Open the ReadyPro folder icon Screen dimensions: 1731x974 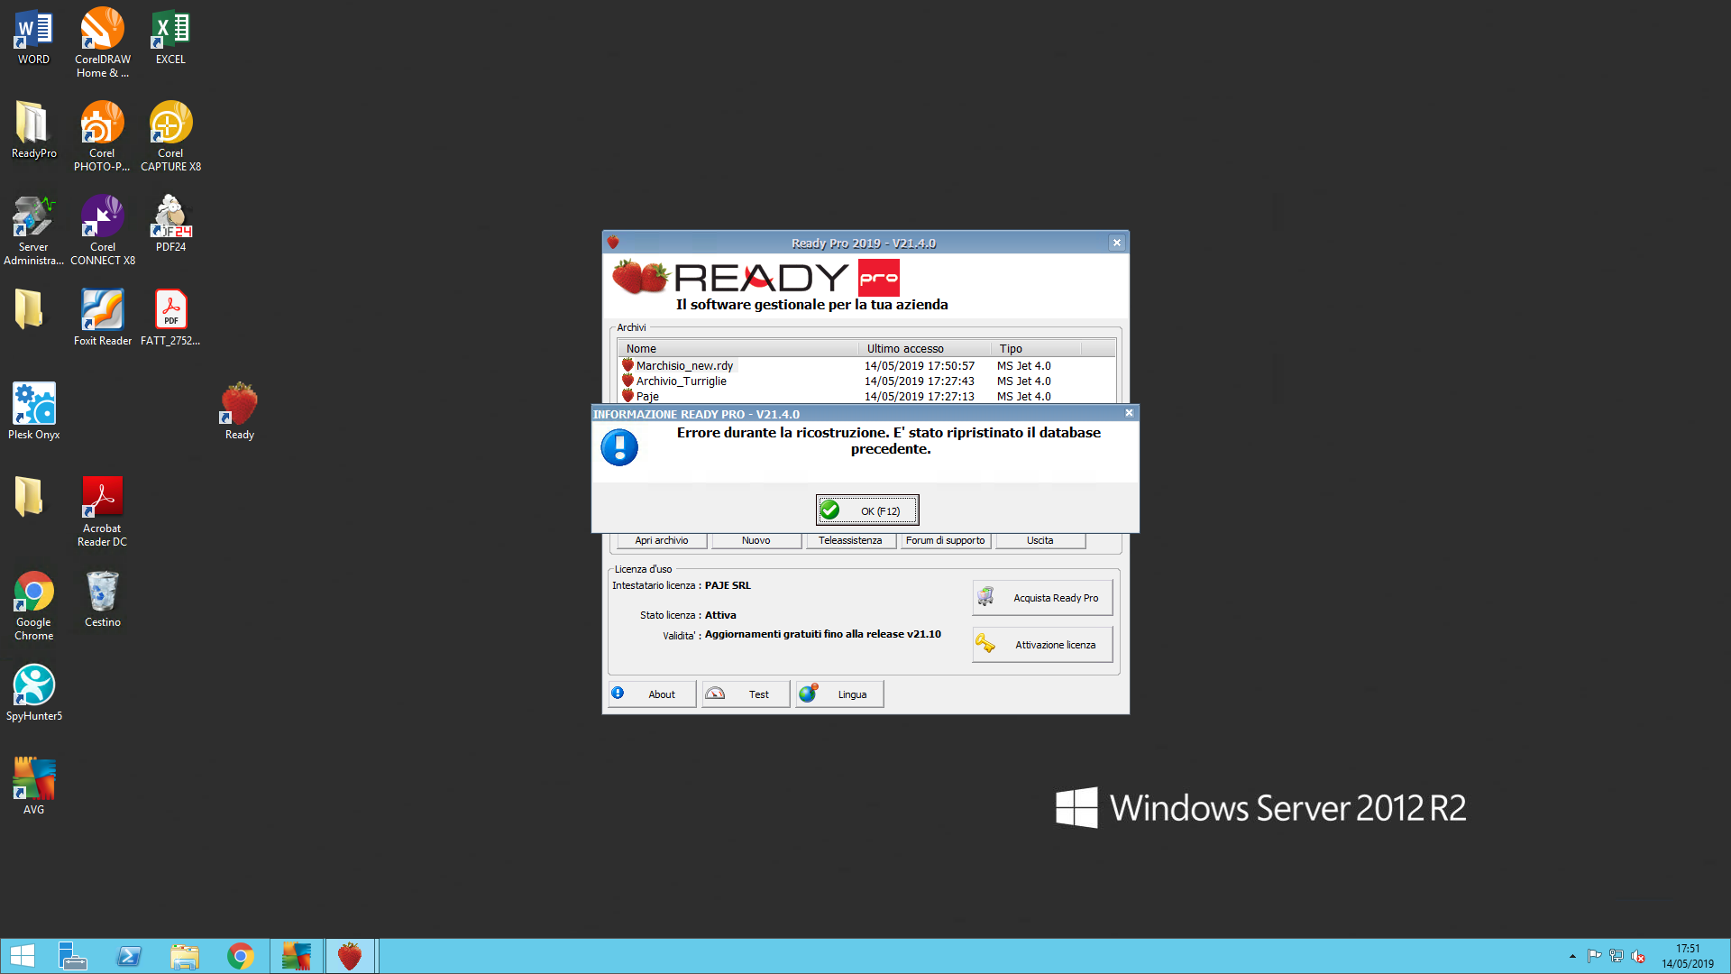point(33,131)
